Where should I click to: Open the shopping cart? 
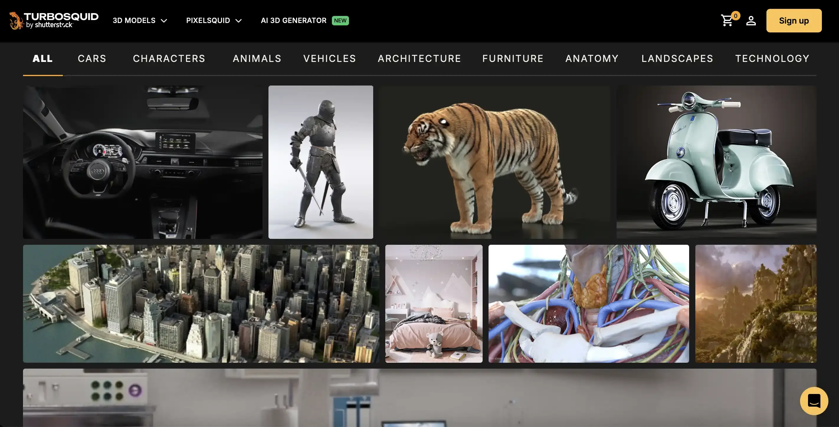pos(727,21)
